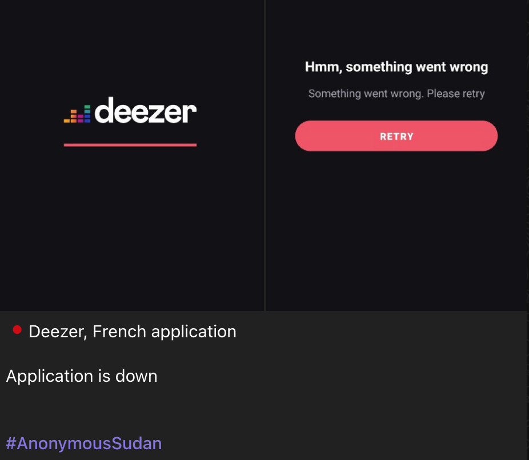
Task: Click the RETRY label text
Action: [x=396, y=136]
